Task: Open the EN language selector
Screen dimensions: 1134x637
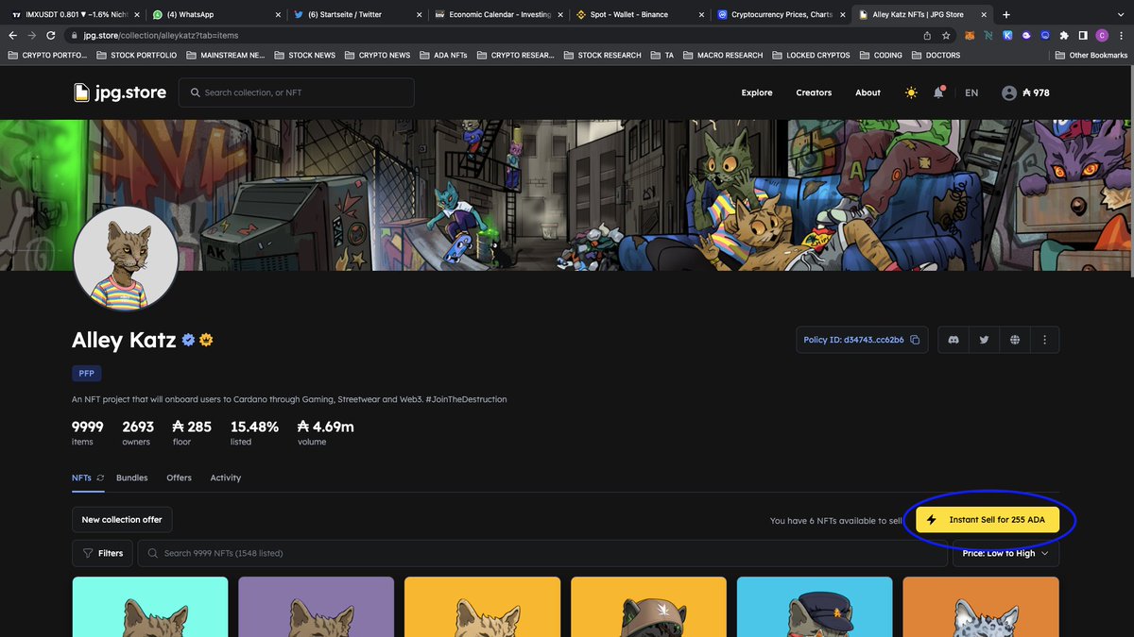Action: pyautogui.click(x=971, y=92)
